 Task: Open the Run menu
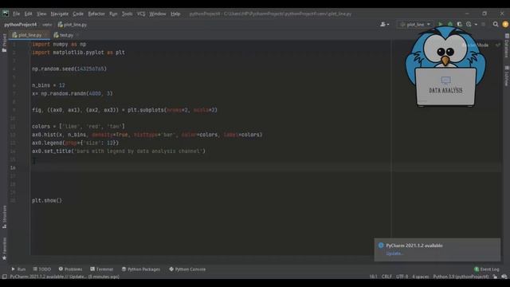coord(113,14)
